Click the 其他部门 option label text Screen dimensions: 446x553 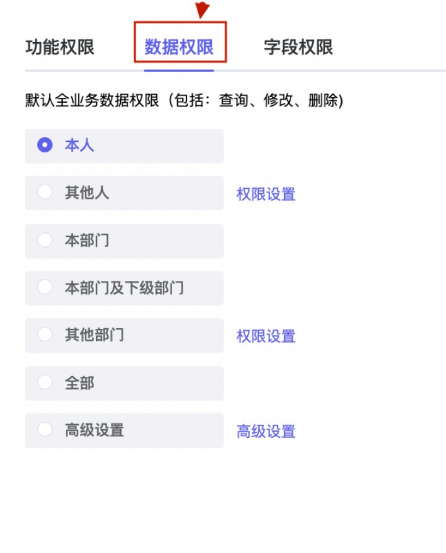94,334
